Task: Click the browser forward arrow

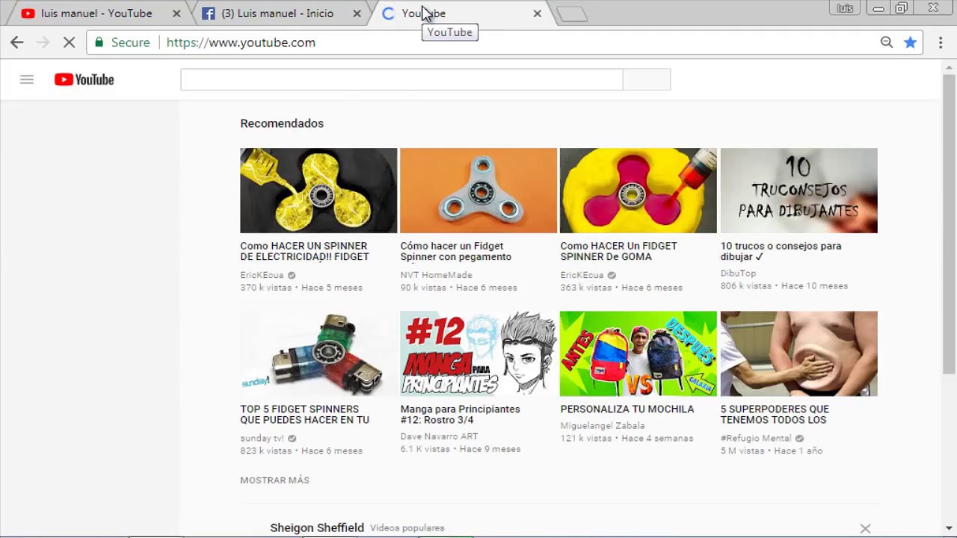Action: pyautogui.click(x=43, y=43)
